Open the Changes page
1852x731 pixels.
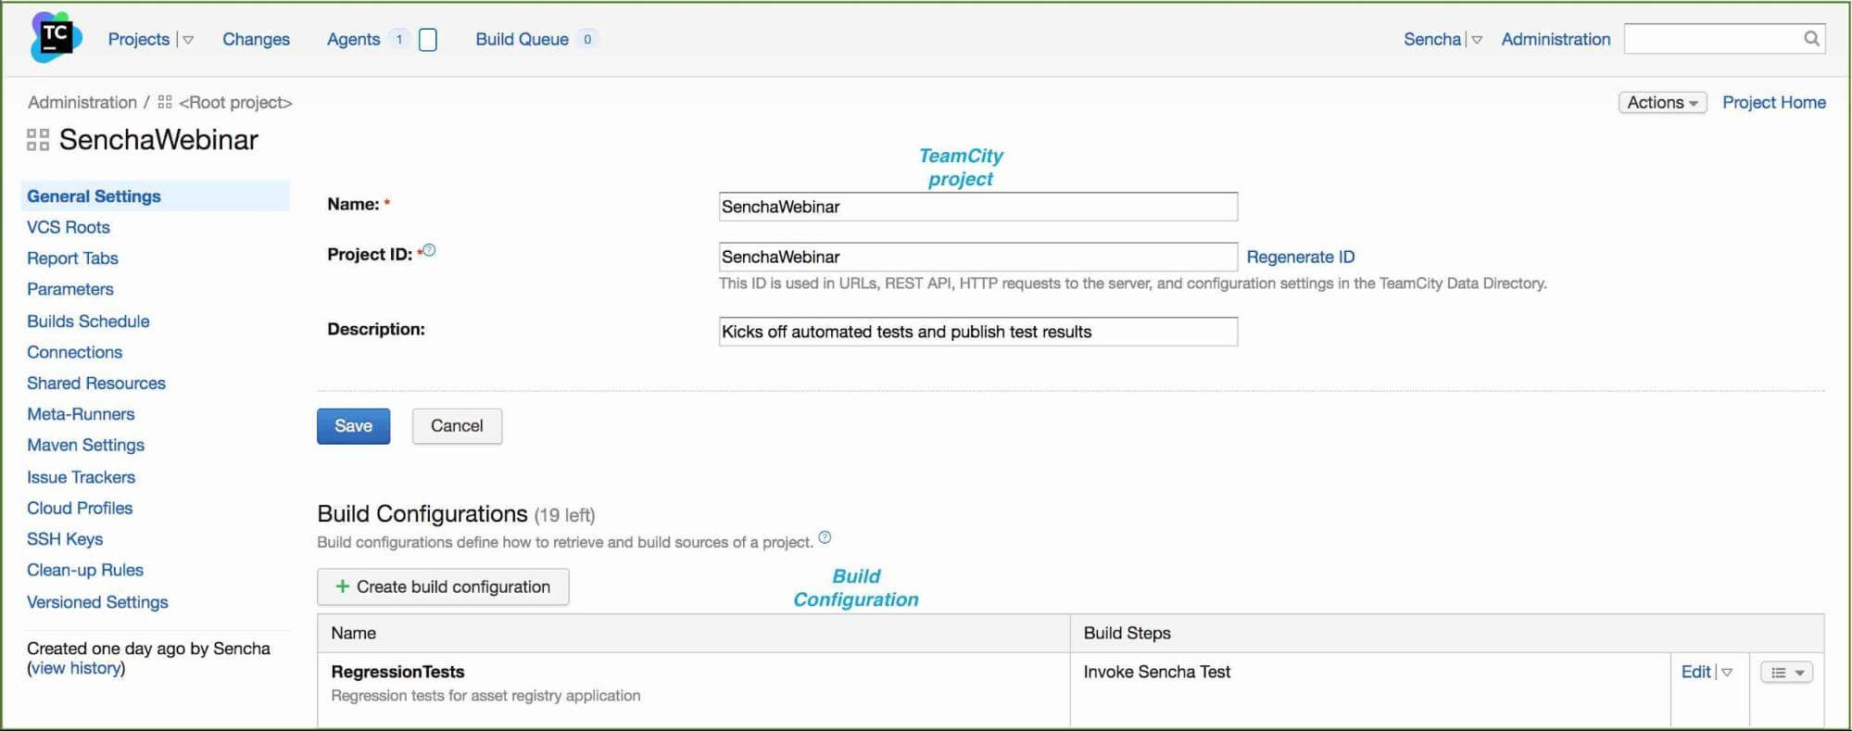(x=256, y=39)
